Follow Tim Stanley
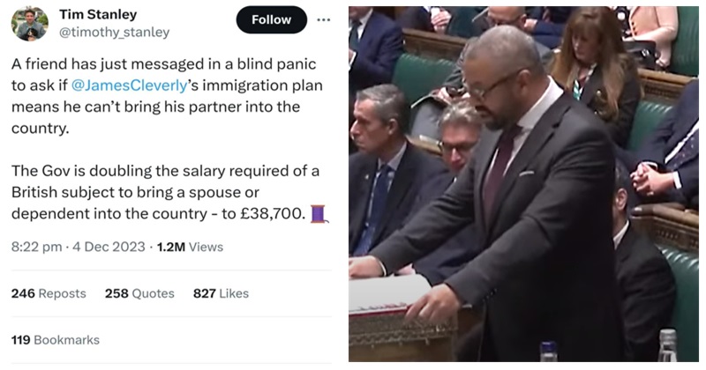Screen dimensions: 706x370 point(272,19)
